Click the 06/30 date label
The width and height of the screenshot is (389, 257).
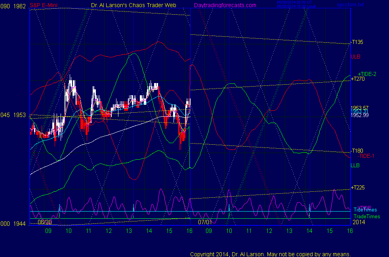tap(45, 222)
